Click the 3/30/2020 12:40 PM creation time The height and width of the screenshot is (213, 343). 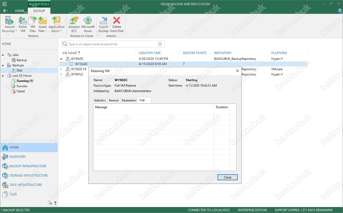[153, 59]
